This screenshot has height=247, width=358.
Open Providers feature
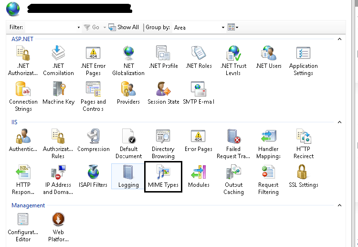pyautogui.click(x=128, y=93)
